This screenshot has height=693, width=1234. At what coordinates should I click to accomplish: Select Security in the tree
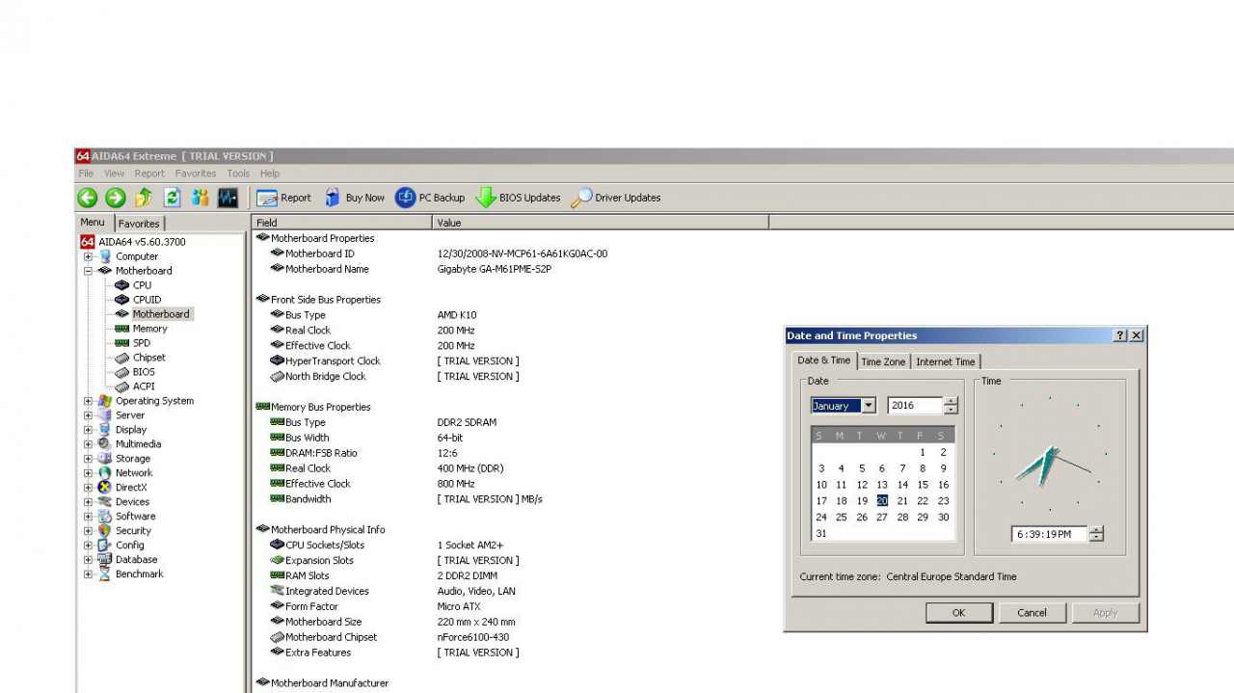133,531
